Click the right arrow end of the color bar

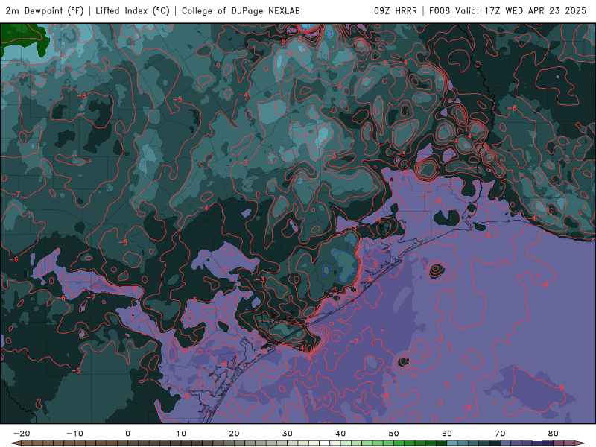tap(580, 443)
